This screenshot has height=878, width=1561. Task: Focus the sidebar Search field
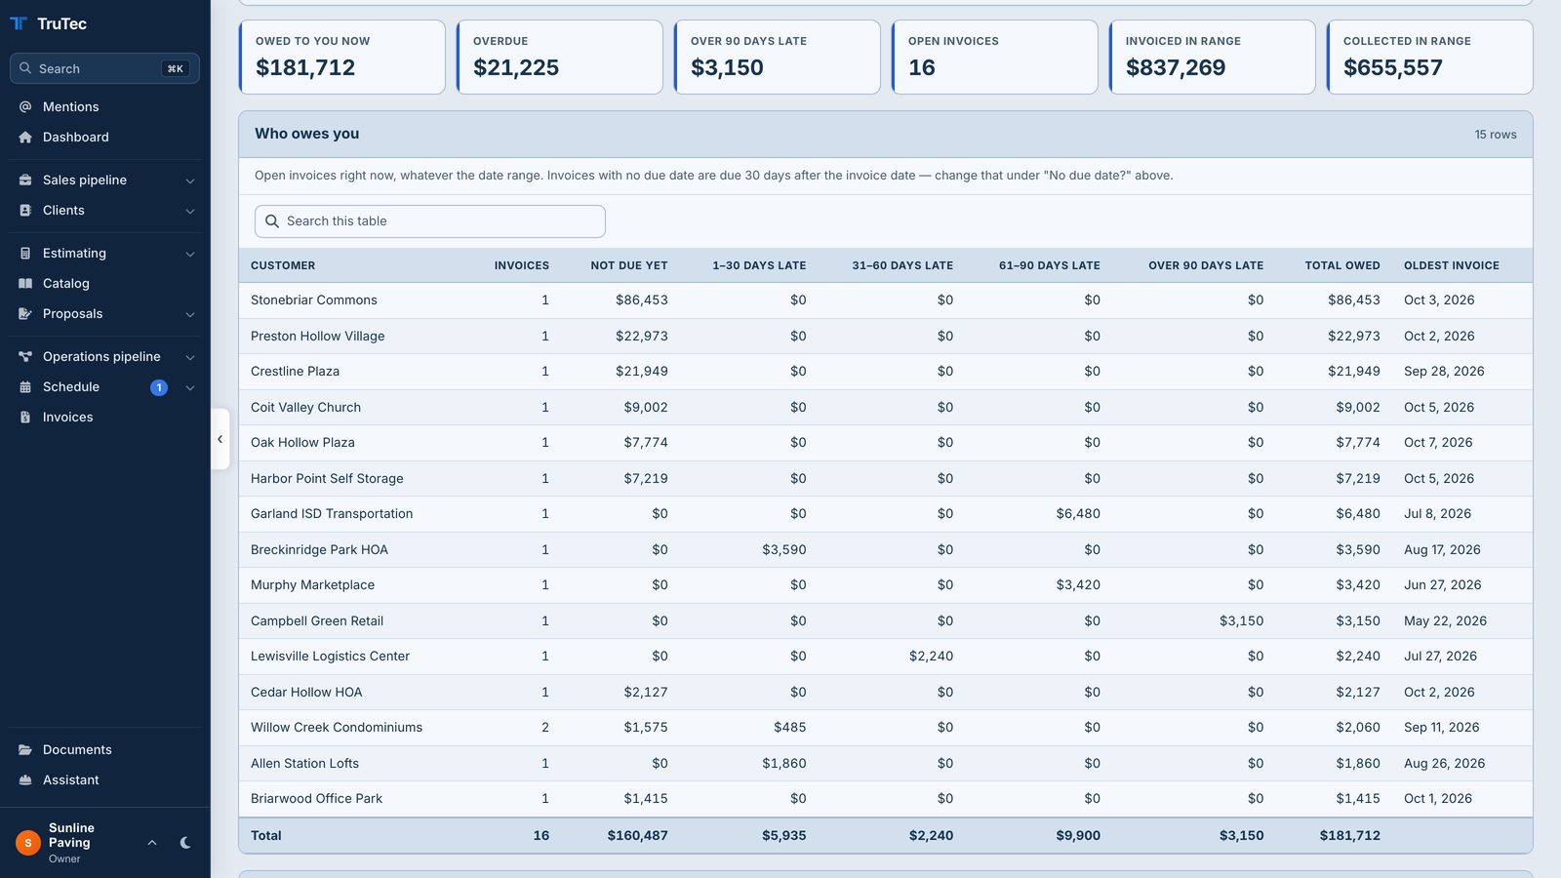pos(105,68)
